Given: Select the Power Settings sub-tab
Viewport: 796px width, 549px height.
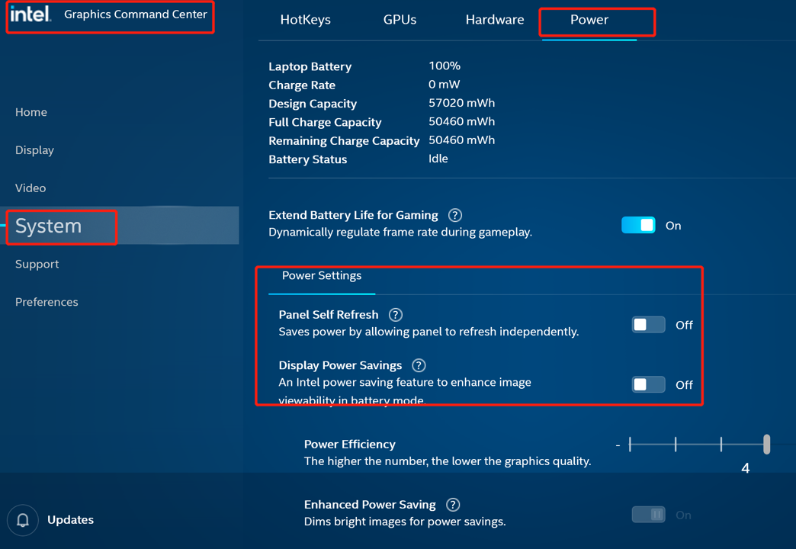Looking at the screenshot, I should click(322, 276).
